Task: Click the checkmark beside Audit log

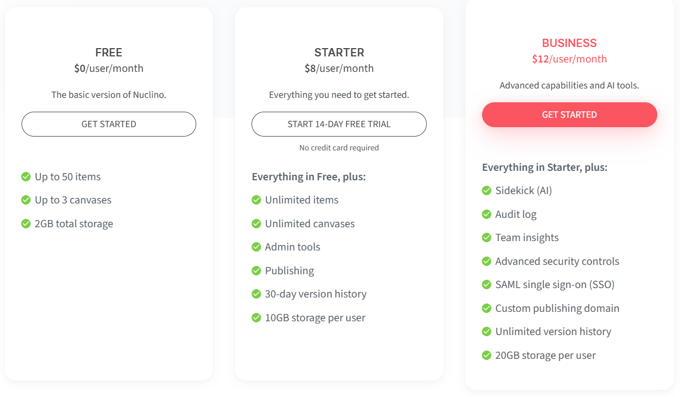Action: click(x=487, y=215)
